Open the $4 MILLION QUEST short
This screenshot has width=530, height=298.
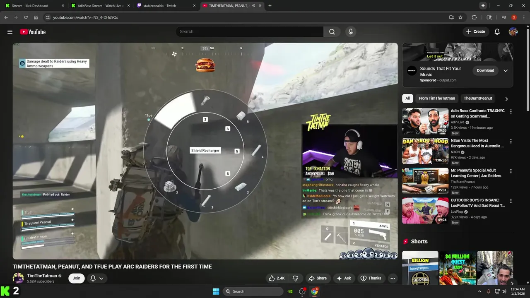[458, 268]
